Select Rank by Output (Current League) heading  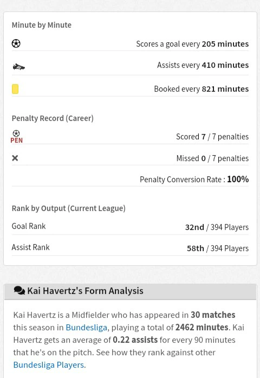(69, 208)
